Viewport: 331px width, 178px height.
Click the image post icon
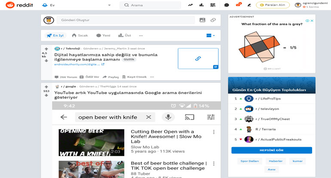click(x=202, y=20)
